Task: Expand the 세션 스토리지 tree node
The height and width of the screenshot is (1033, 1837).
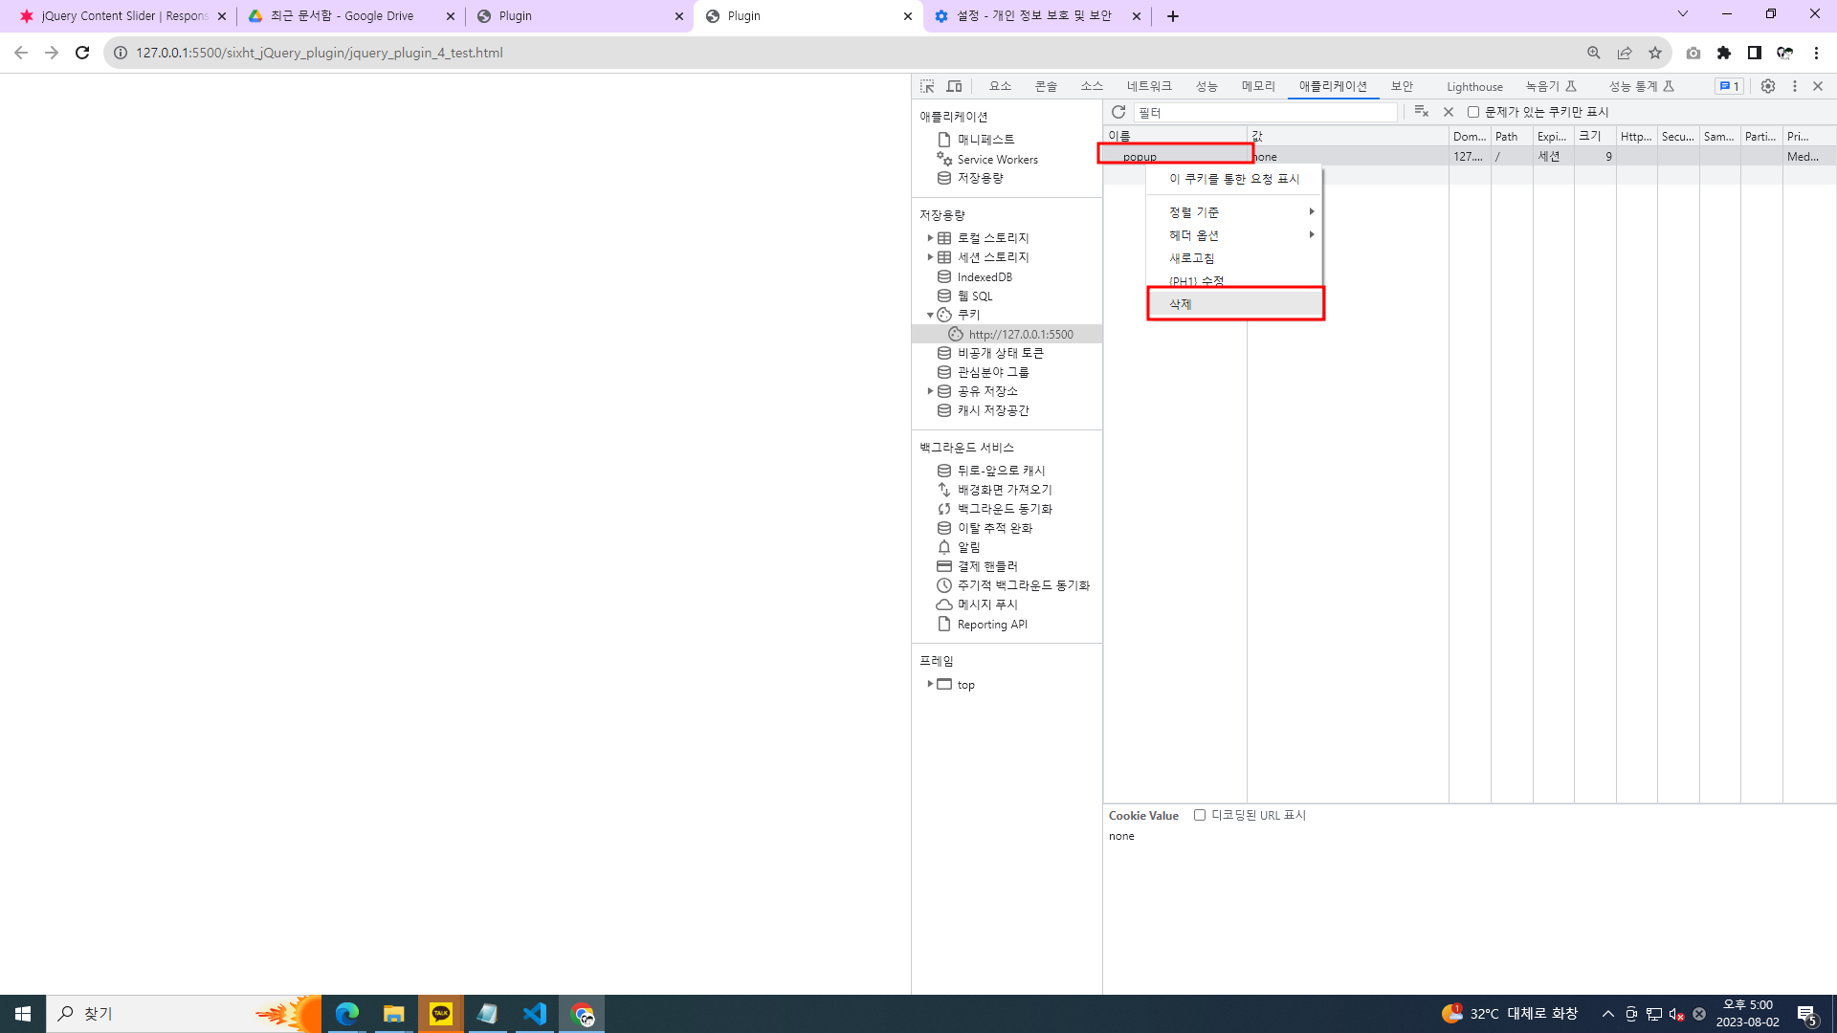Action: point(930,257)
